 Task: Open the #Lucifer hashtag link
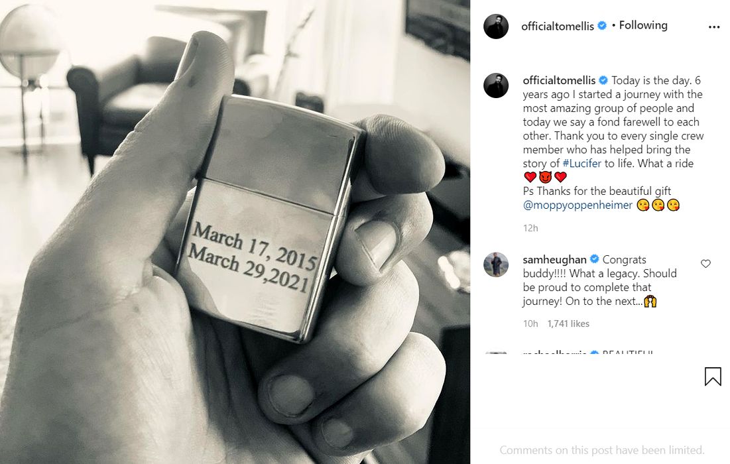581,163
